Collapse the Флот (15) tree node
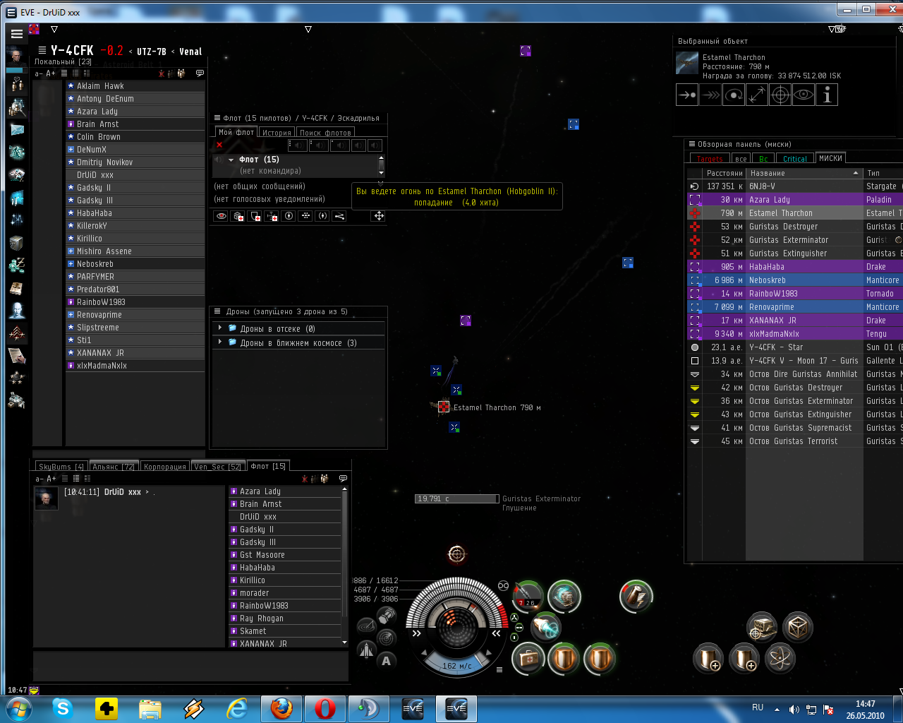 coord(231,160)
